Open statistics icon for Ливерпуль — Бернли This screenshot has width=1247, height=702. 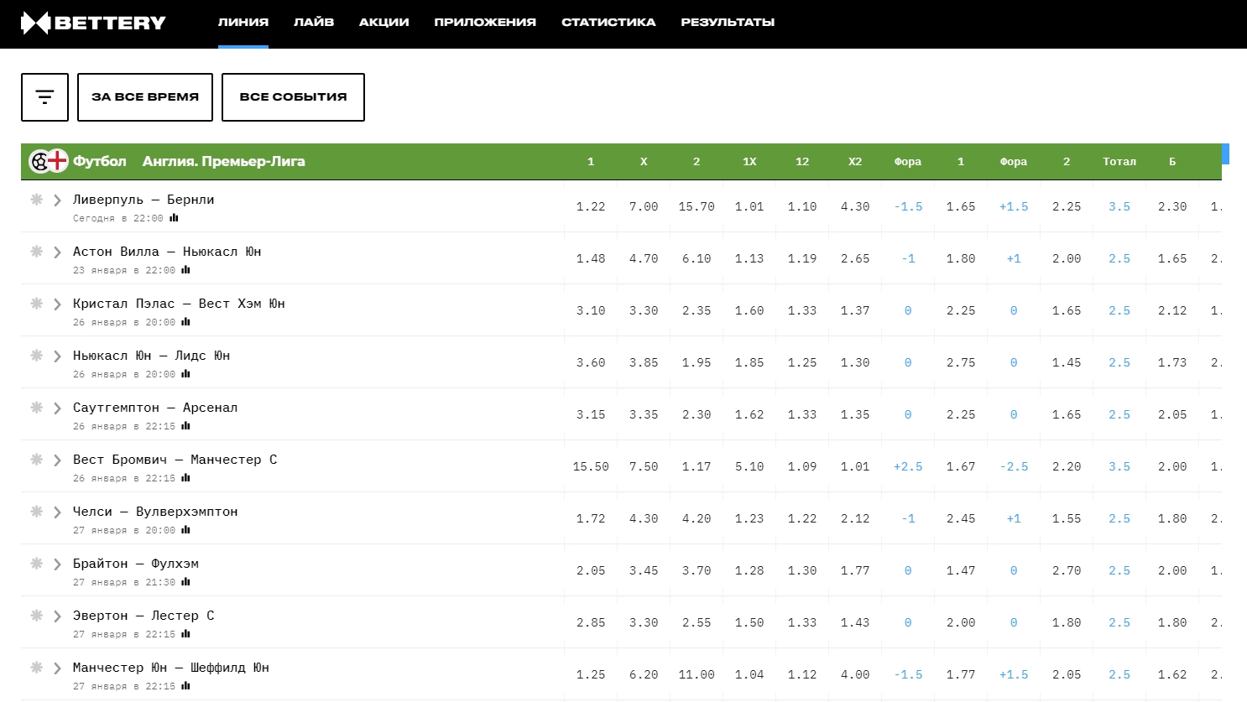click(x=174, y=218)
